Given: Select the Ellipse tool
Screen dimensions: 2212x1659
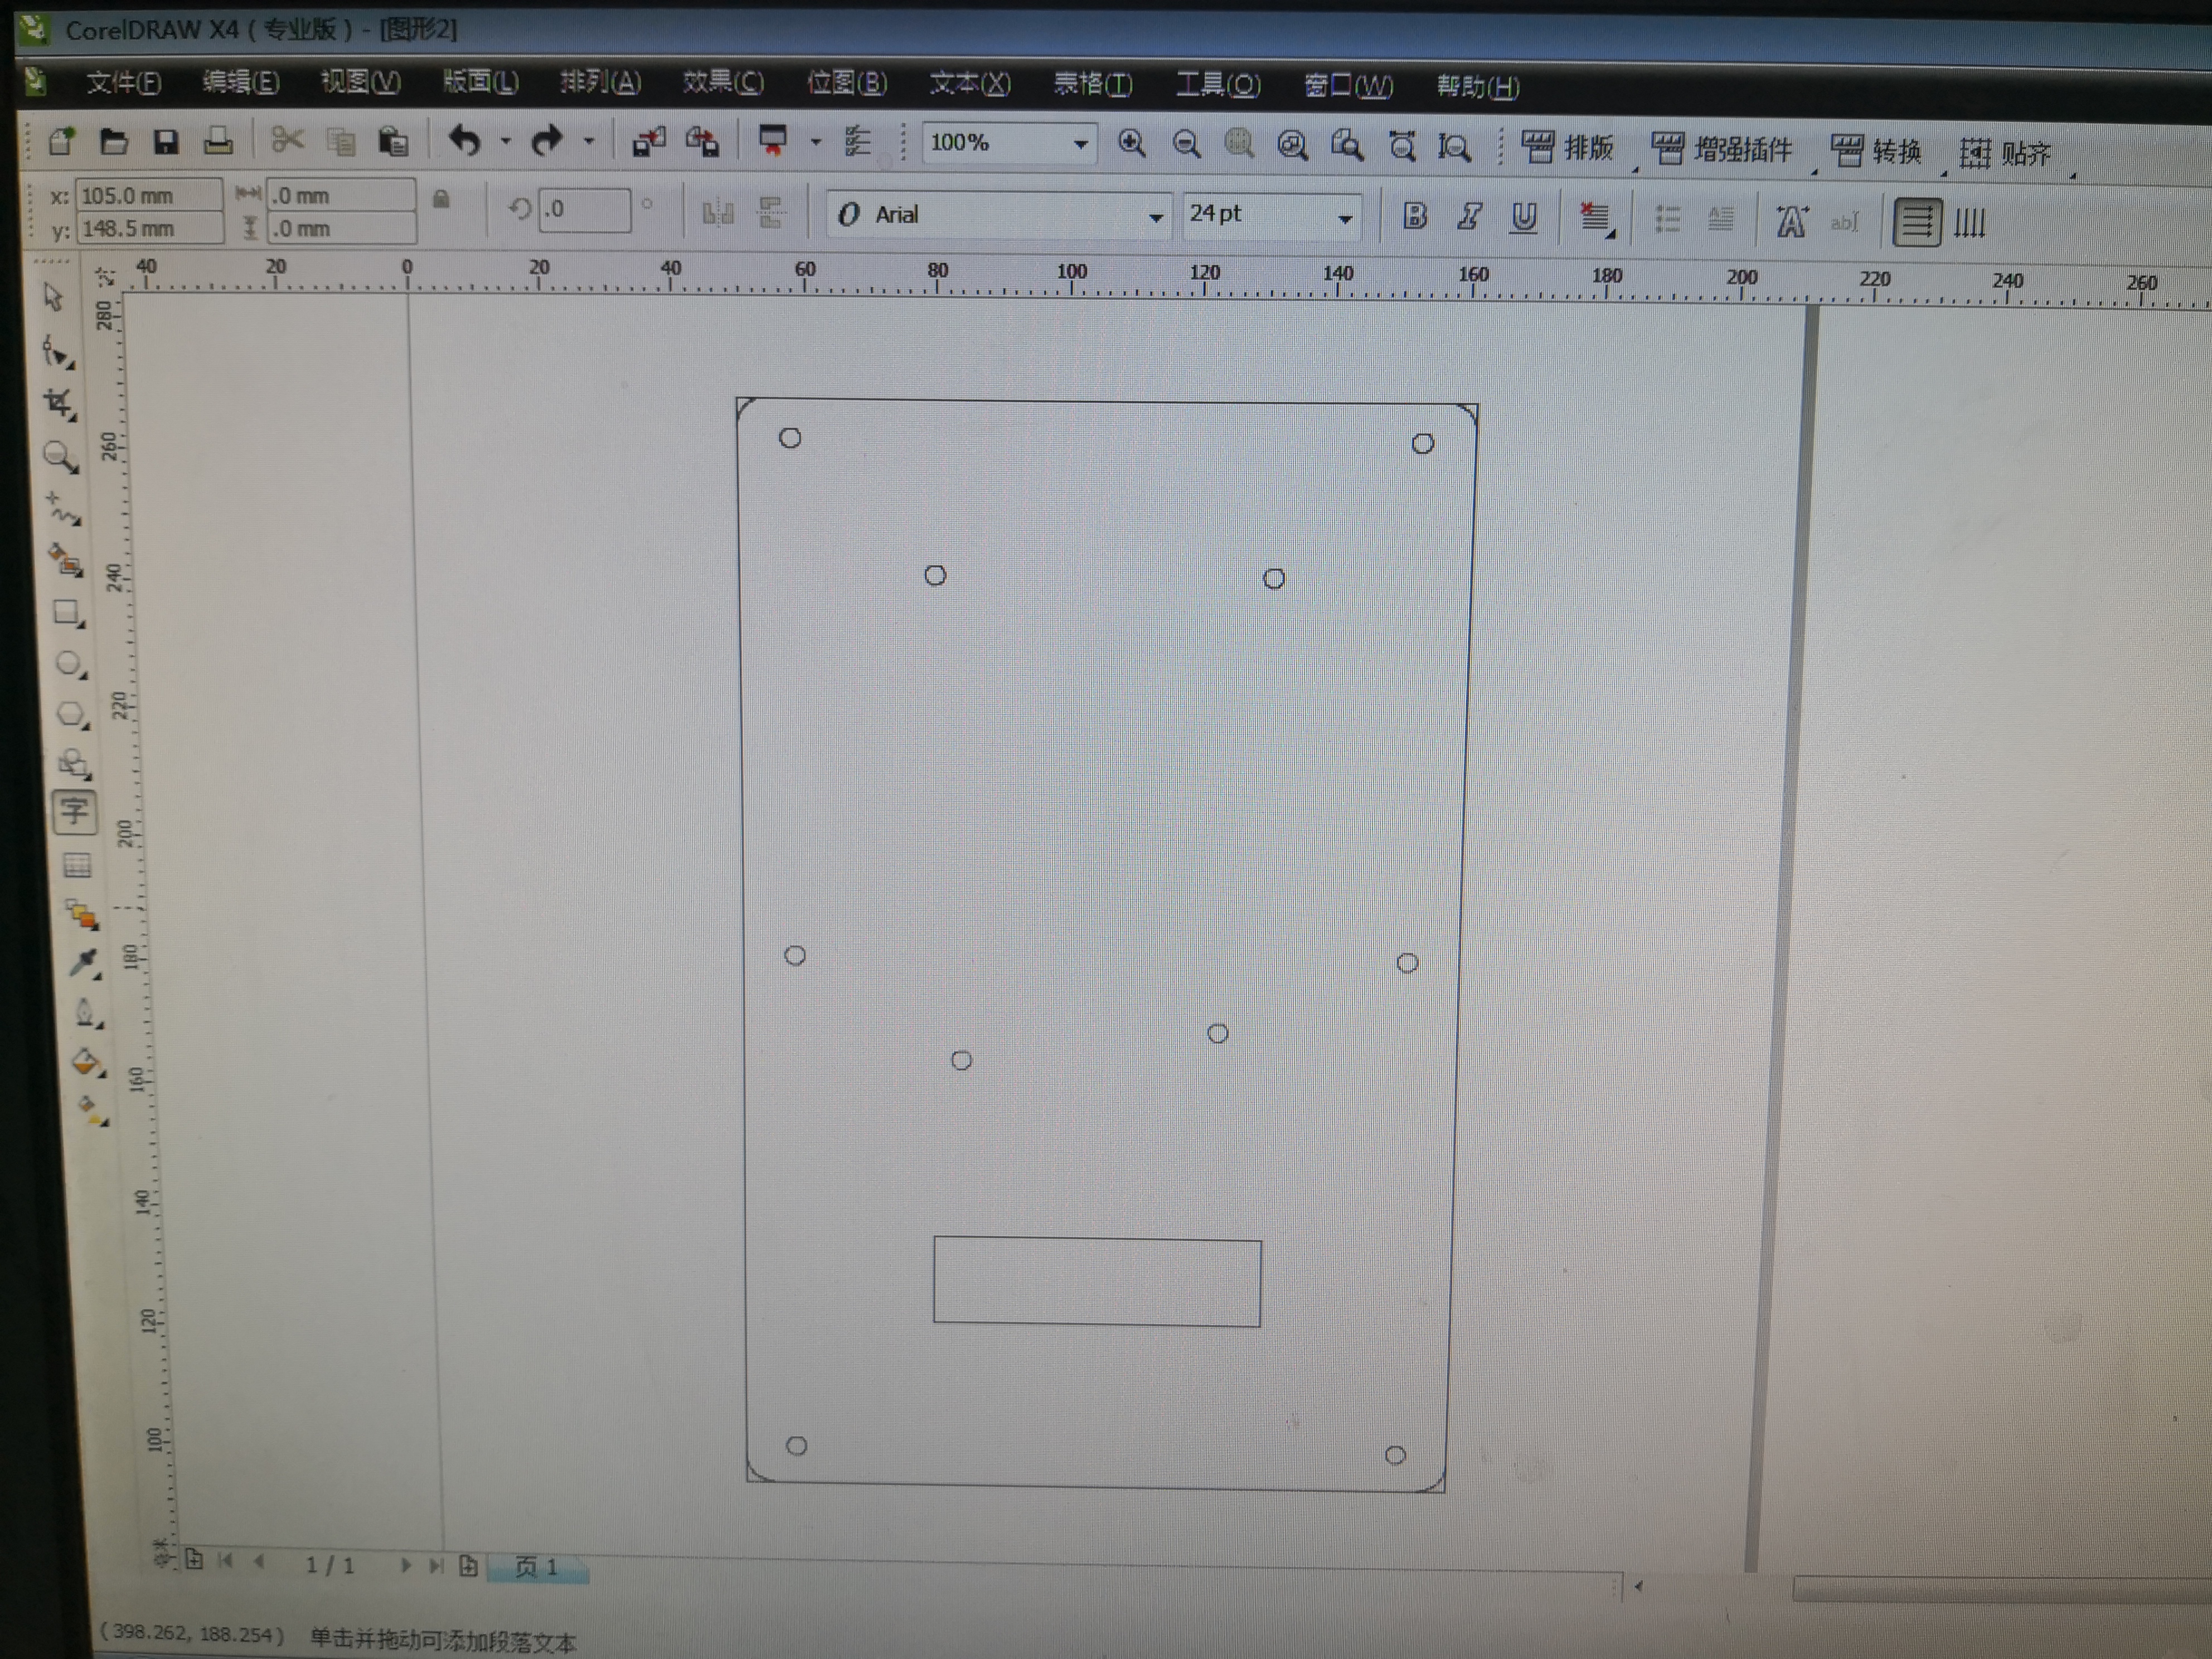Looking at the screenshot, I should [x=70, y=663].
